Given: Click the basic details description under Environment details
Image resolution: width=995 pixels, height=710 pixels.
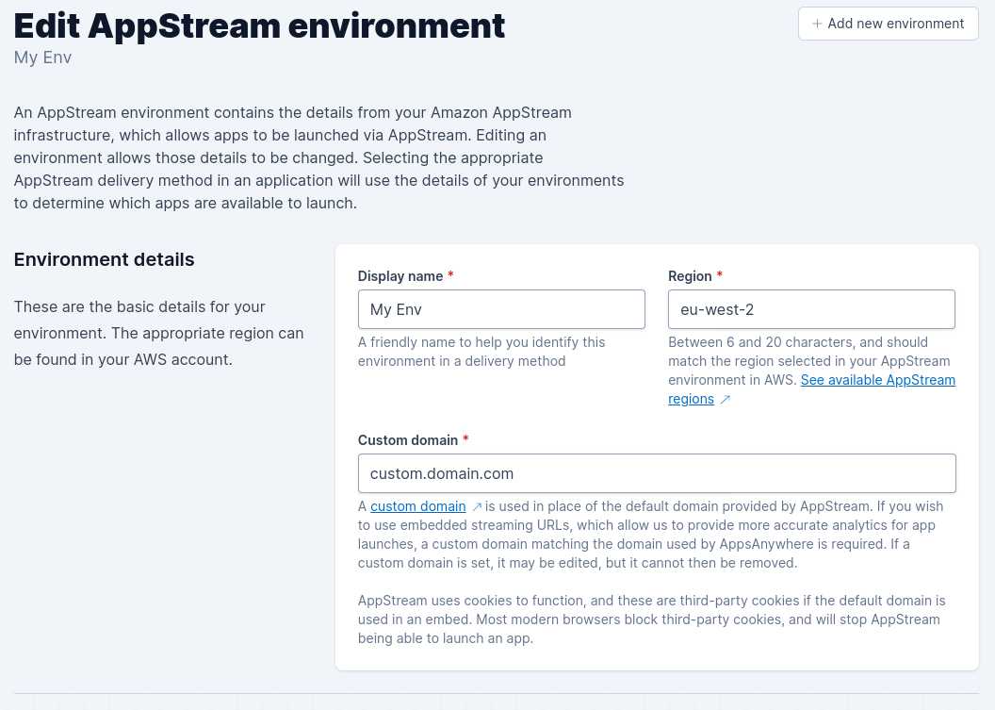Looking at the screenshot, I should (158, 333).
